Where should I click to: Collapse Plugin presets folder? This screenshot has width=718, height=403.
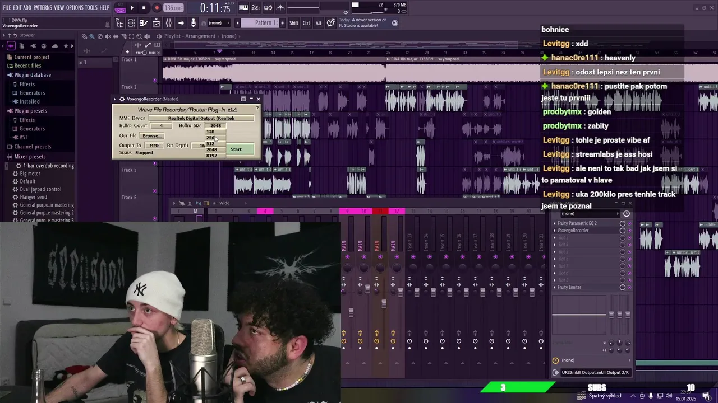click(x=30, y=111)
